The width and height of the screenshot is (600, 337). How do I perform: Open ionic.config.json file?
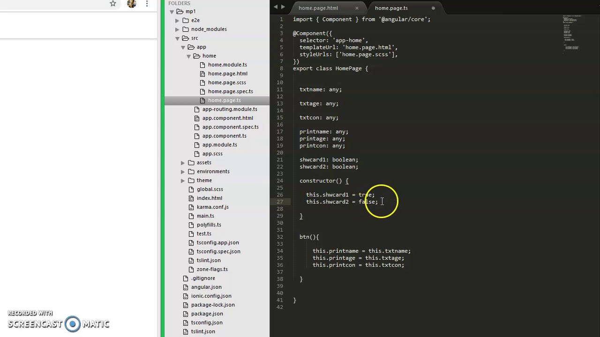click(211, 296)
